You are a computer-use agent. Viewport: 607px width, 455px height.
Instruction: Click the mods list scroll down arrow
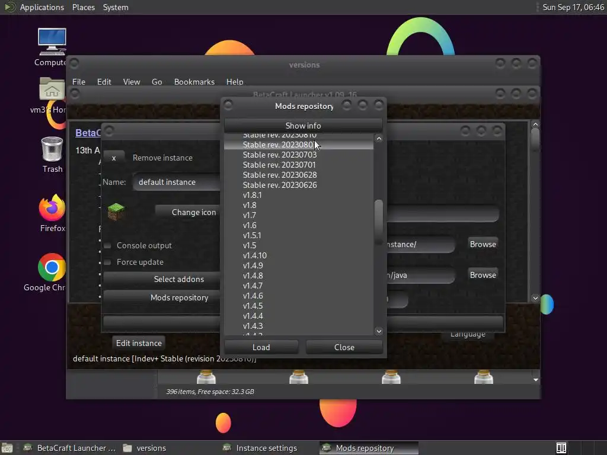379,331
